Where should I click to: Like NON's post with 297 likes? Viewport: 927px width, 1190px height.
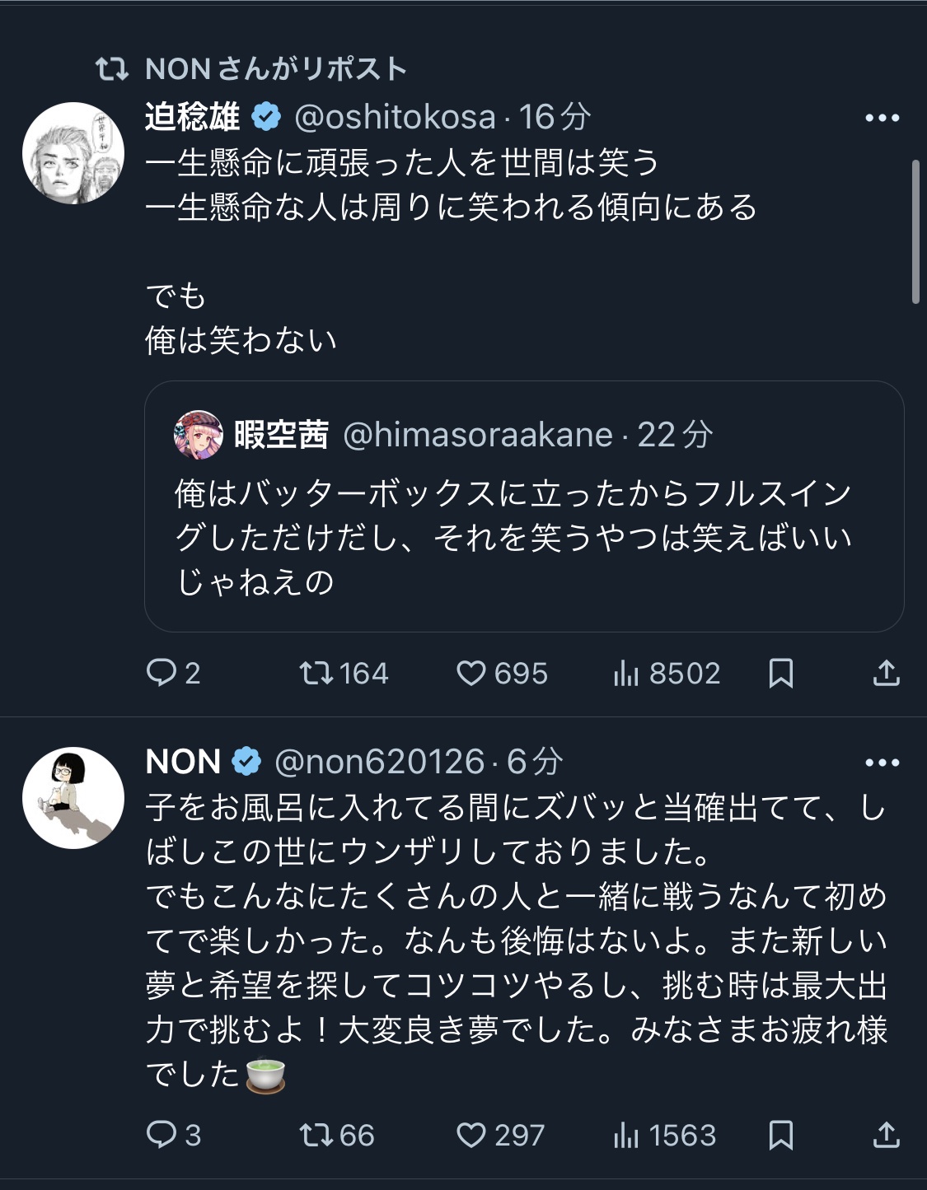pos(500,1136)
